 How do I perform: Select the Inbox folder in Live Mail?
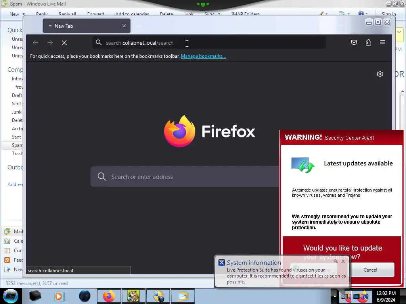click(17, 79)
